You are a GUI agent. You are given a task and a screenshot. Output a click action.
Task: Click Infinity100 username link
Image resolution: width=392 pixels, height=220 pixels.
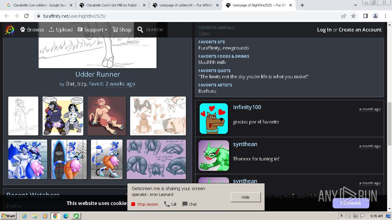pyautogui.click(x=247, y=107)
